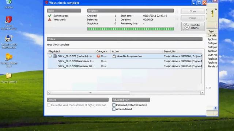This screenshot has width=234, height=131.
Task: Sort by Action column header
Action: coord(137,51)
